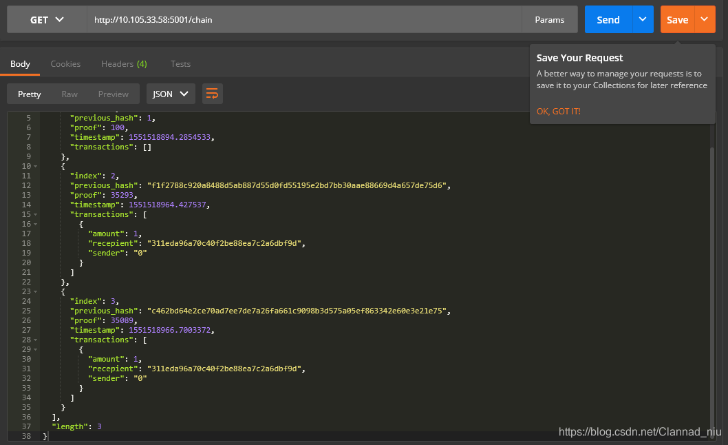Open the JSON format dropdown

pyautogui.click(x=171, y=94)
